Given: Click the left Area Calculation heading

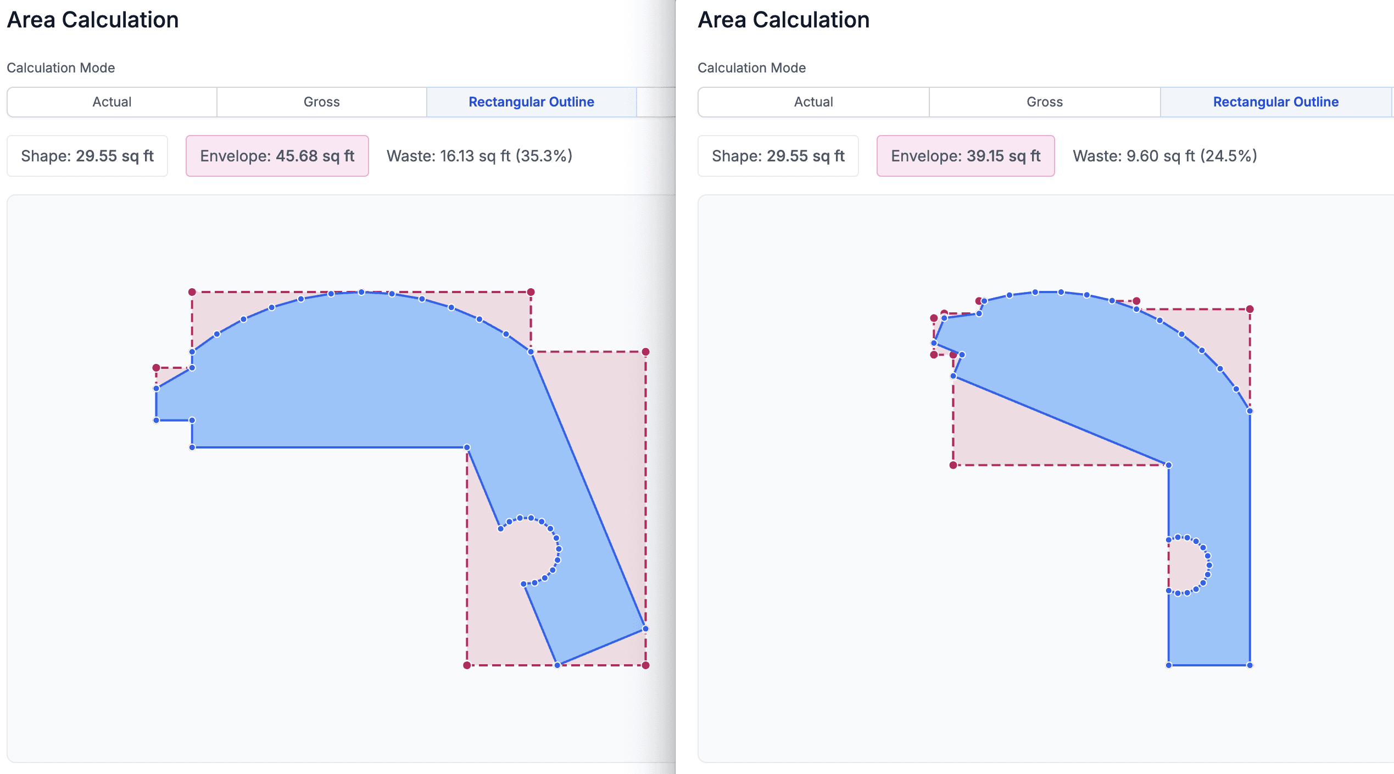Looking at the screenshot, I should point(93,20).
